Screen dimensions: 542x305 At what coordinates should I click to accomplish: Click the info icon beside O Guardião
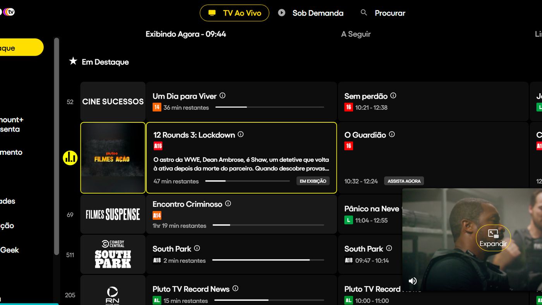coord(391,134)
